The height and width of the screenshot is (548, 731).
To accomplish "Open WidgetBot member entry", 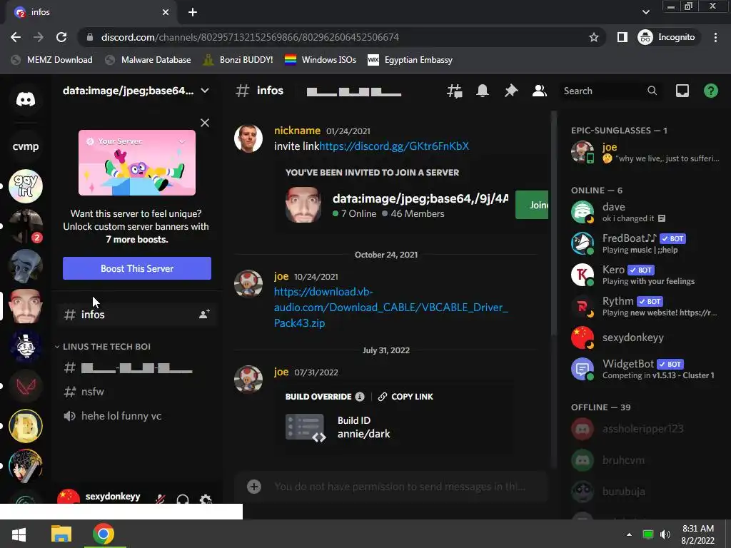I will click(x=645, y=369).
